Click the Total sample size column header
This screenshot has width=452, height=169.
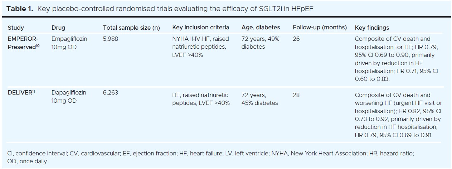pyautogui.click(x=131, y=28)
